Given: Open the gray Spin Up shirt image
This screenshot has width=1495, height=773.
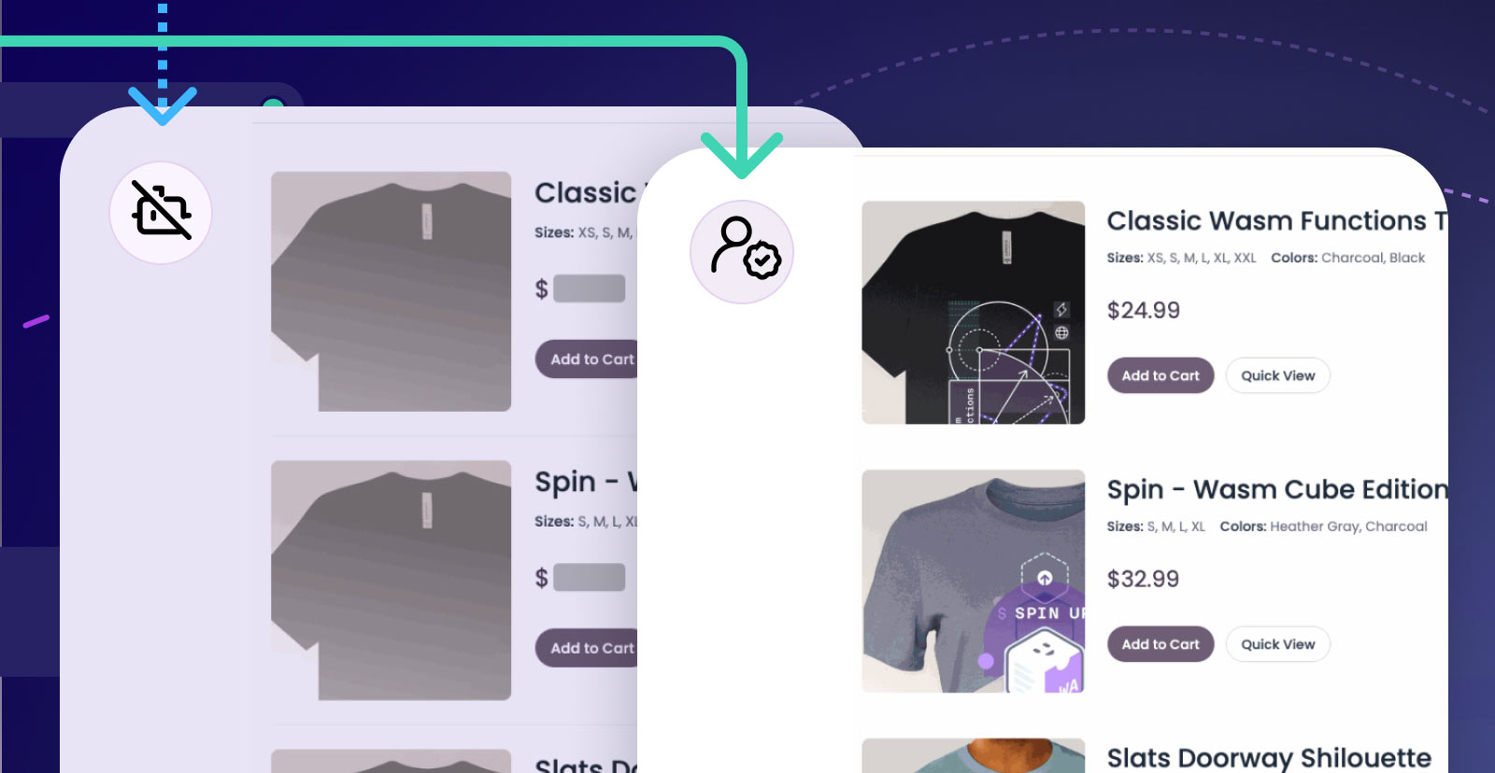Looking at the screenshot, I should pyautogui.click(x=973, y=581).
